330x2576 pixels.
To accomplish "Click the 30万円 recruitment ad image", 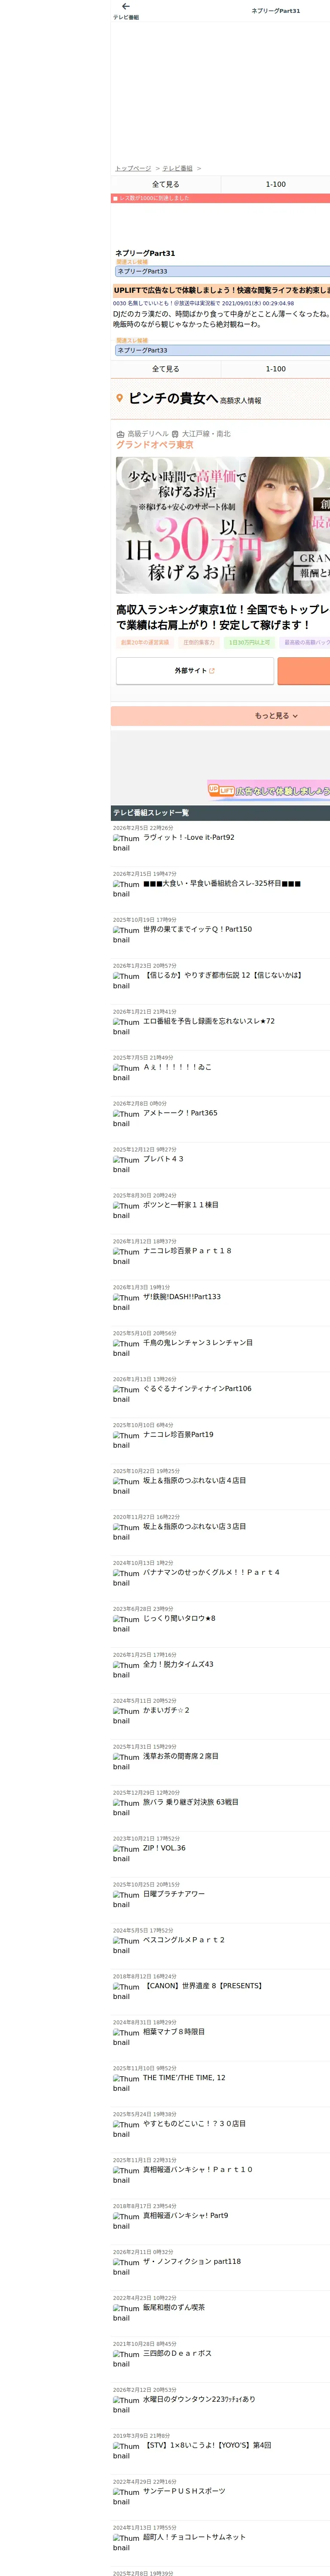I will 223,525.
